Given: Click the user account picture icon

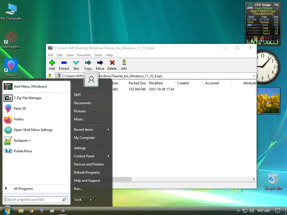Looking at the screenshot, I should 91,80.
